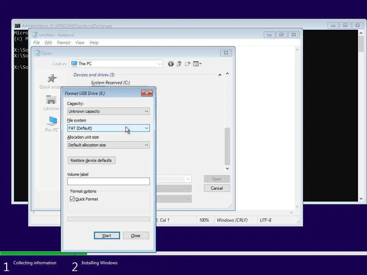Click the 100% zoom status entry

(204, 220)
